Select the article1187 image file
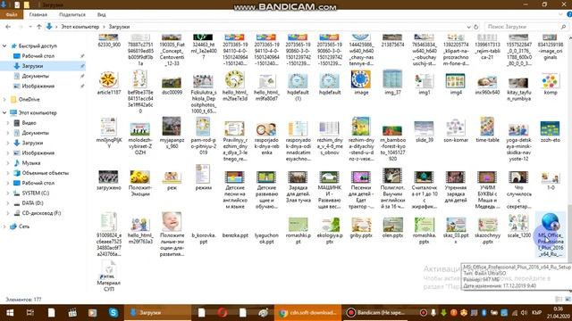 [x=109, y=83]
